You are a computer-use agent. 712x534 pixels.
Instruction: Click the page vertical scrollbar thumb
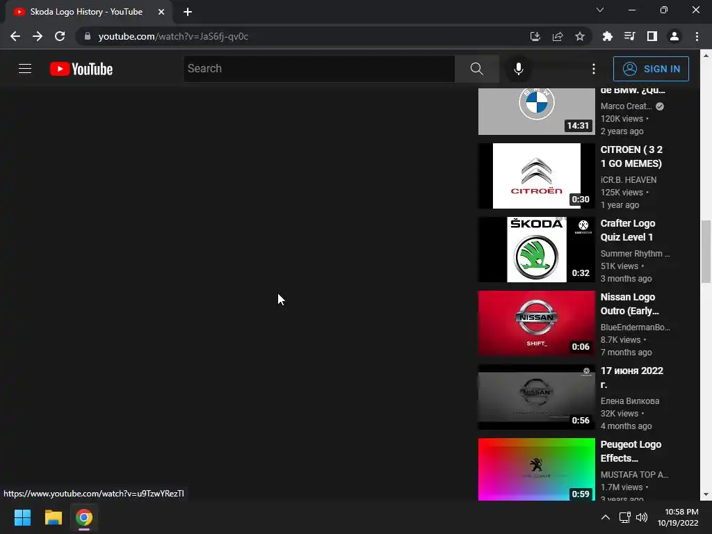point(706,252)
